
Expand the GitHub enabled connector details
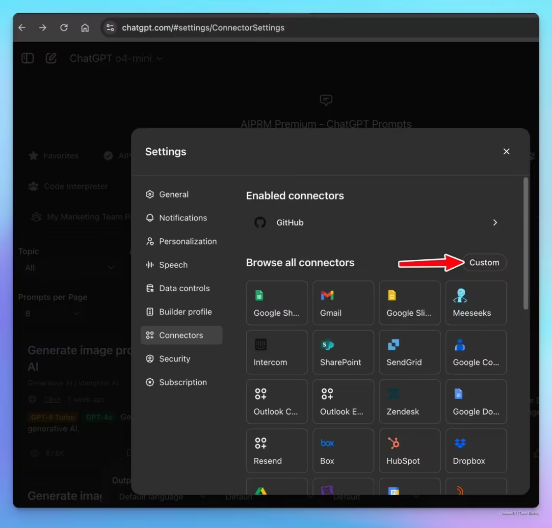point(495,222)
